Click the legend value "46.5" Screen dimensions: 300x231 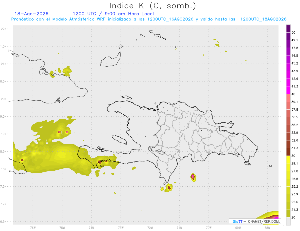coord(294,56)
